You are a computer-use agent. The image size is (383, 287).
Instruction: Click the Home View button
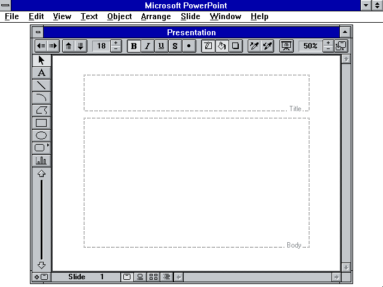click(x=341, y=46)
